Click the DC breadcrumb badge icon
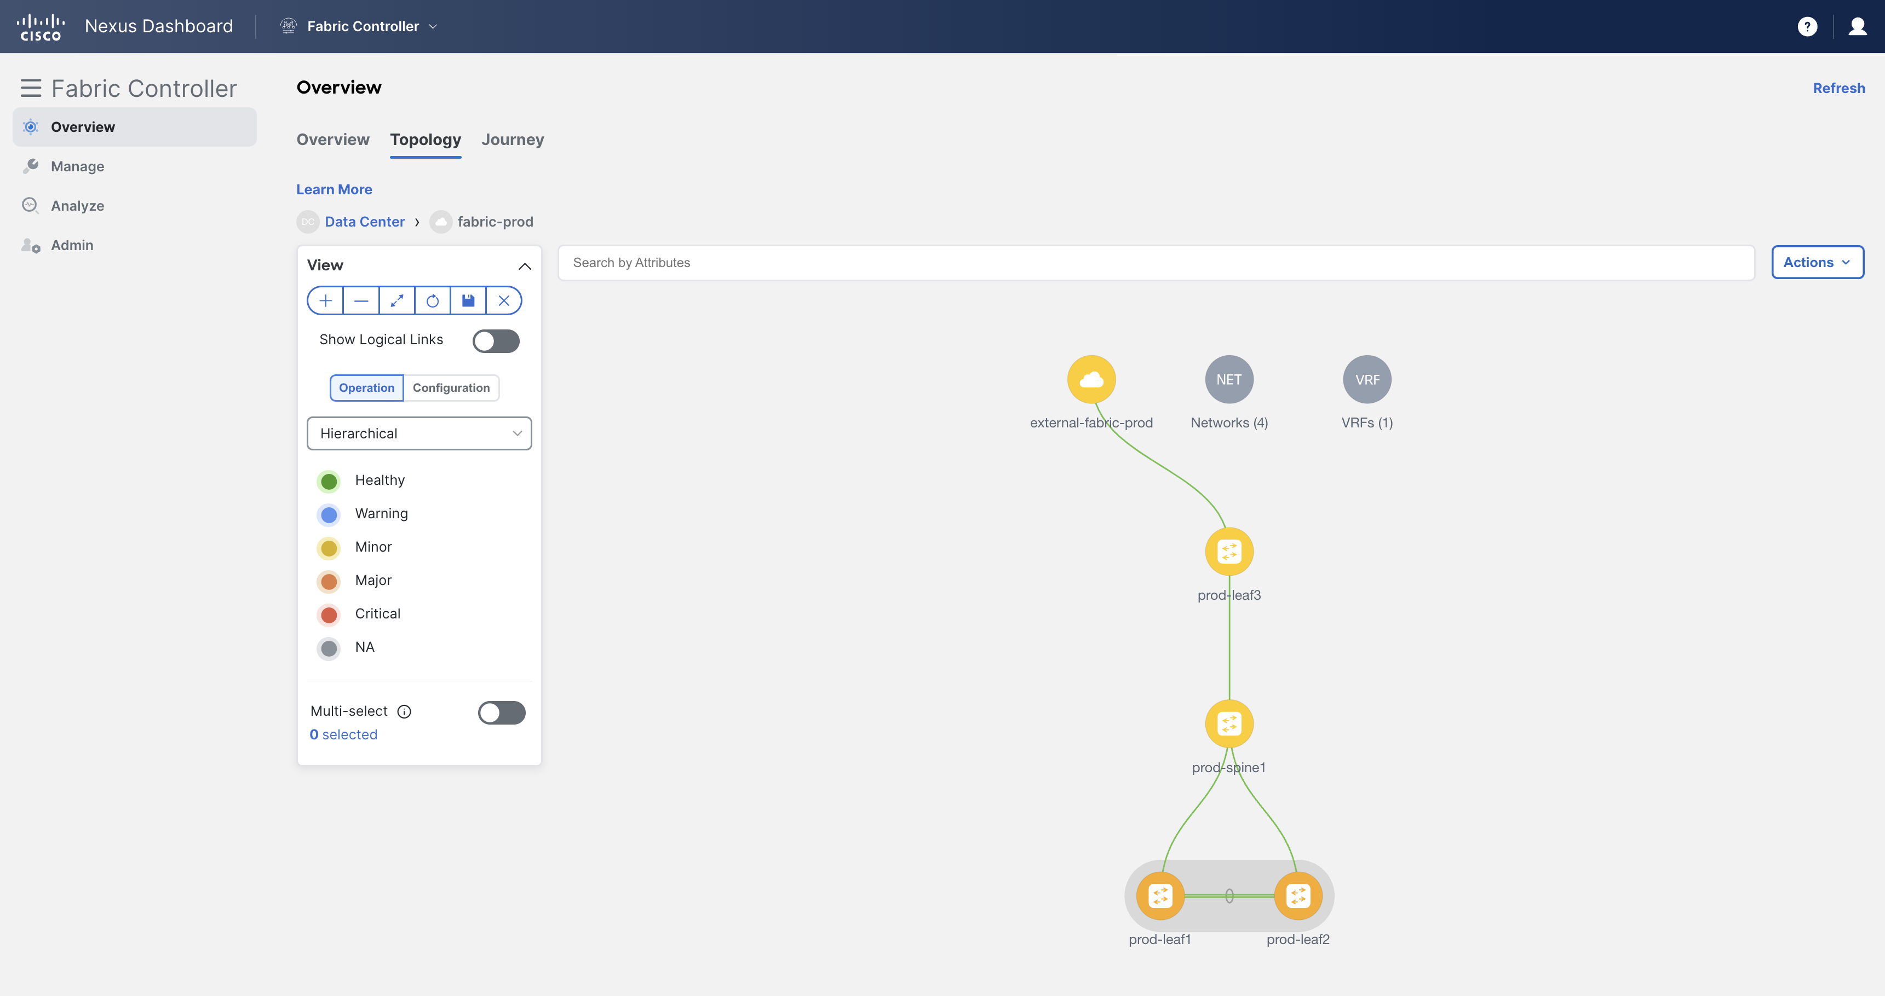The image size is (1885, 996). [307, 222]
